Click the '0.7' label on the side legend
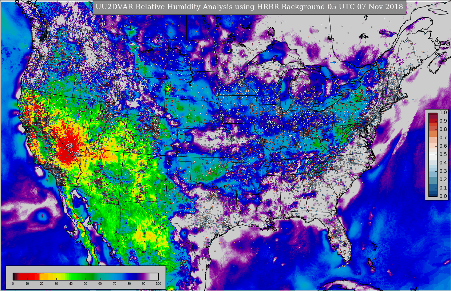The width and height of the screenshot is (451, 291). [x=443, y=137]
